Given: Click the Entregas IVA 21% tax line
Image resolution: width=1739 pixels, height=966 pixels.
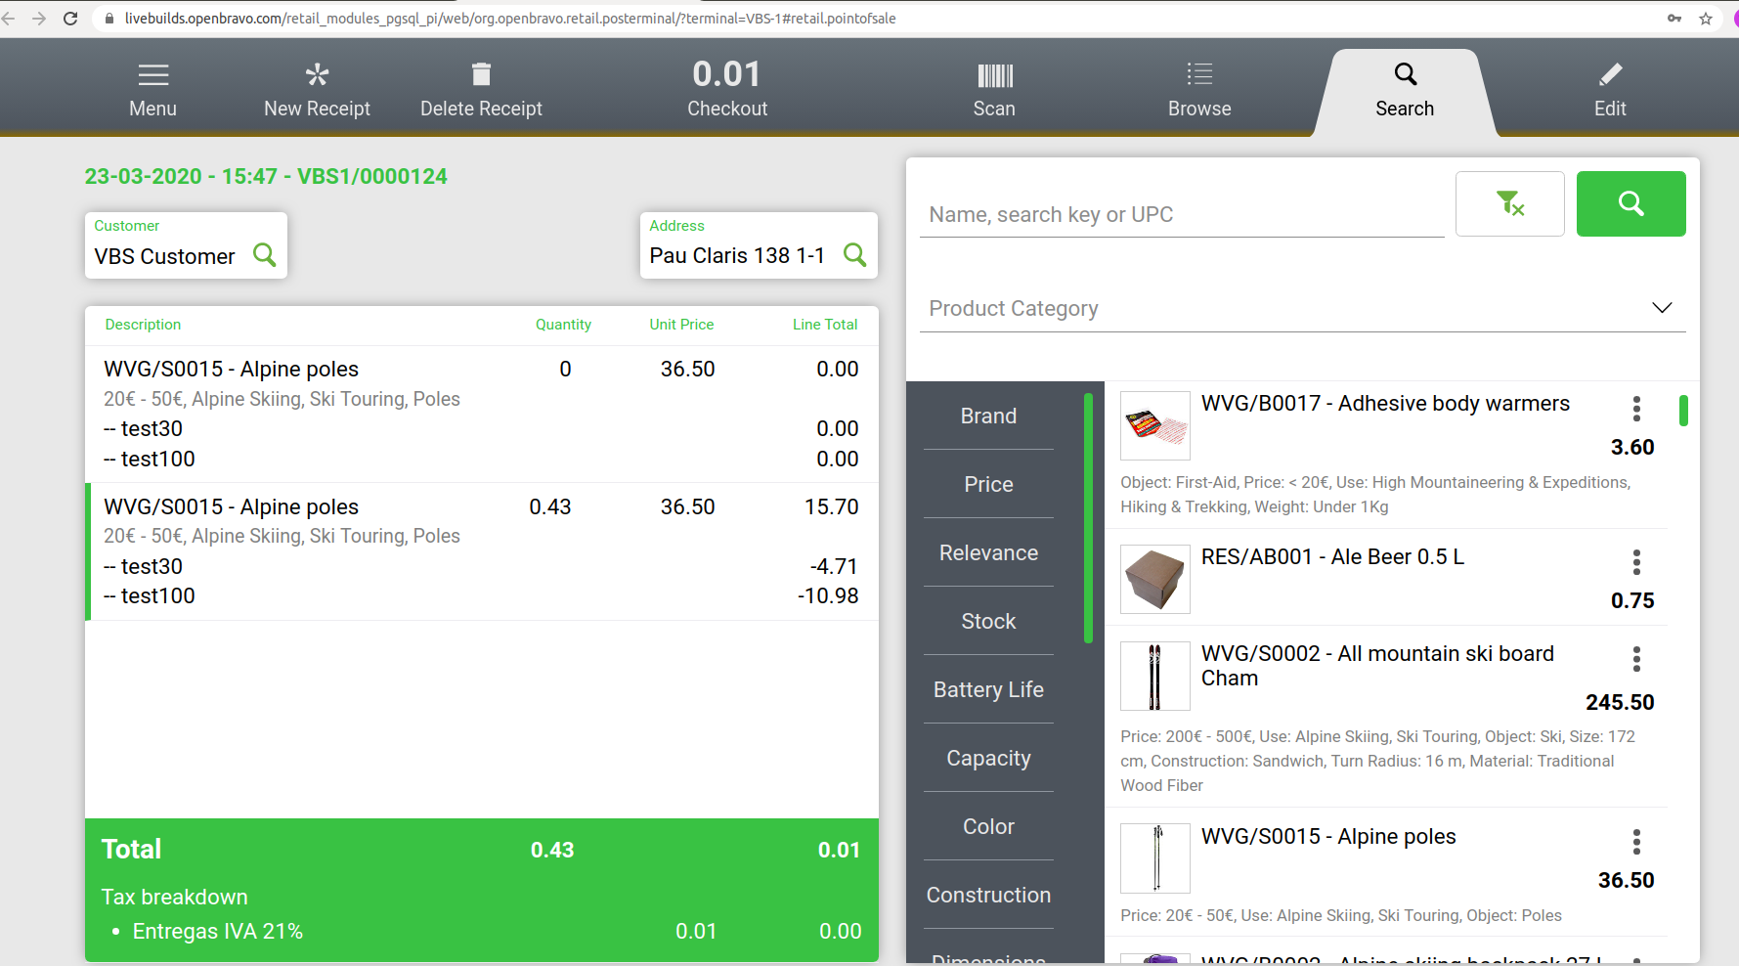Looking at the screenshot, I should click(x=481, y=932).
